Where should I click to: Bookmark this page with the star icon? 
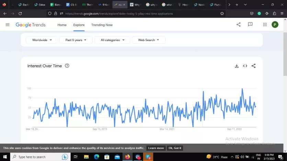tap(222, 14)
